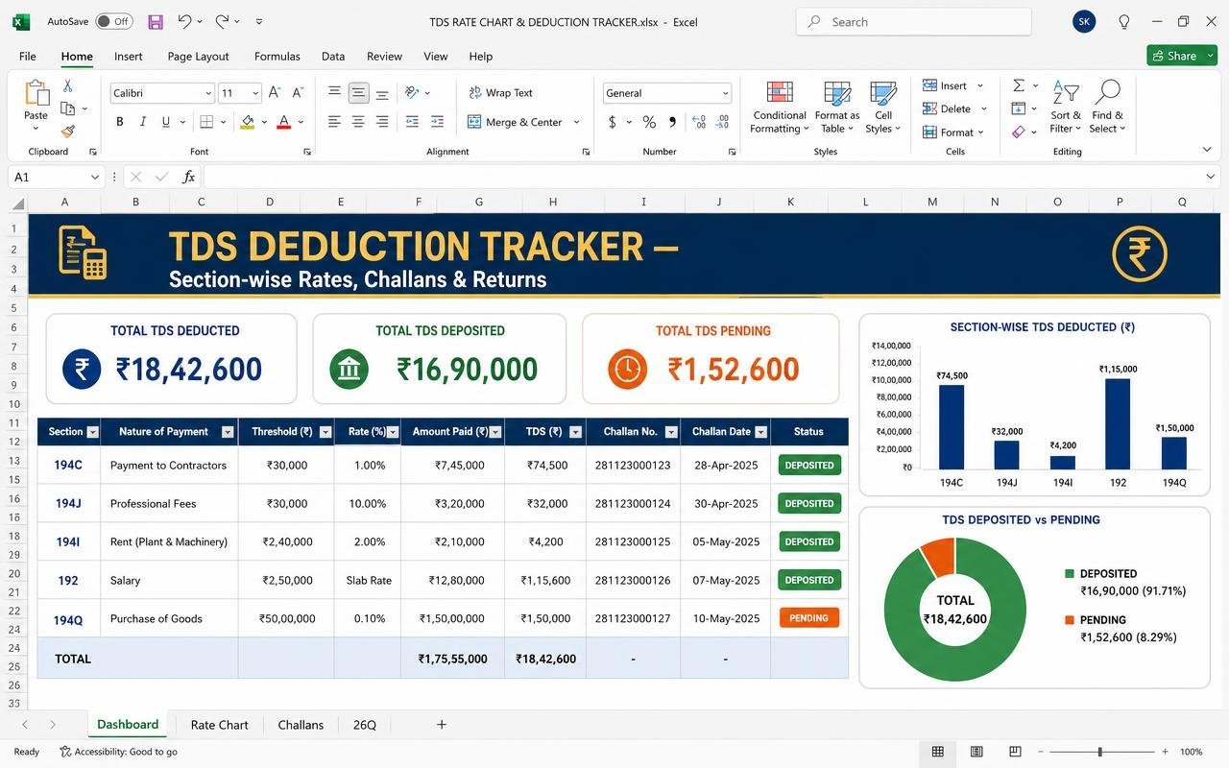Open the Calibri font name dropdown
The height and width of the screenshot is (768, 1229).
click(208, 93)
